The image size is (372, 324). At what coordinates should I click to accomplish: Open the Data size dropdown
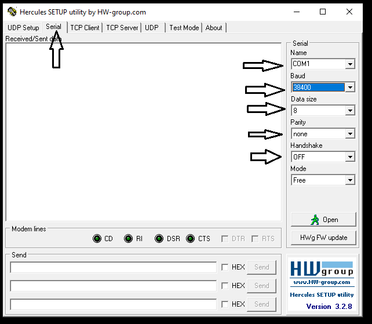click(350, 110)
